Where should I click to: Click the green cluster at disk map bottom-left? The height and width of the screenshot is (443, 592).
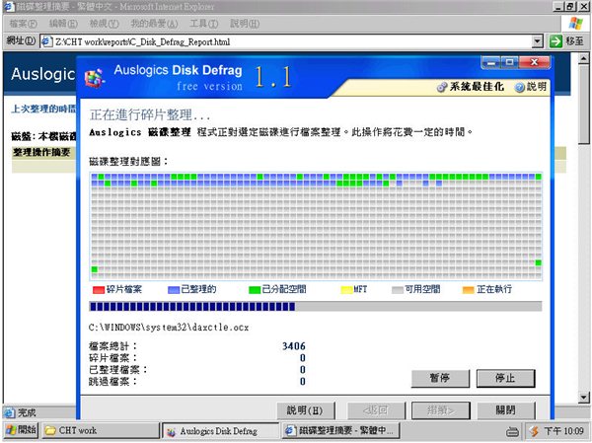(x=95, y=269)
